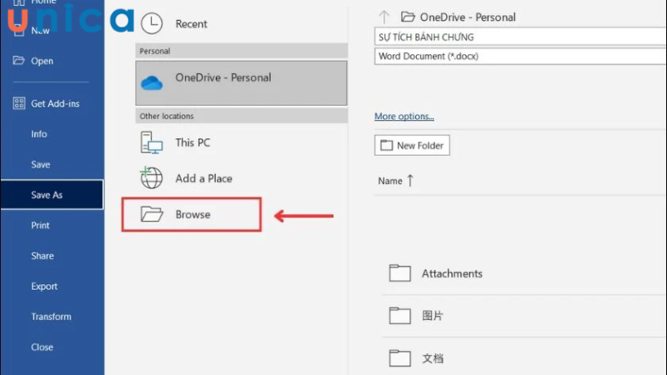Select Share in the sidebar

(43, 256)
